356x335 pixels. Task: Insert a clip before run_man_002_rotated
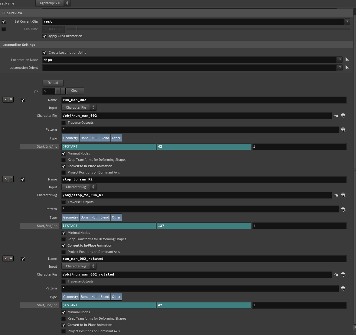click(x=11, y=258)
